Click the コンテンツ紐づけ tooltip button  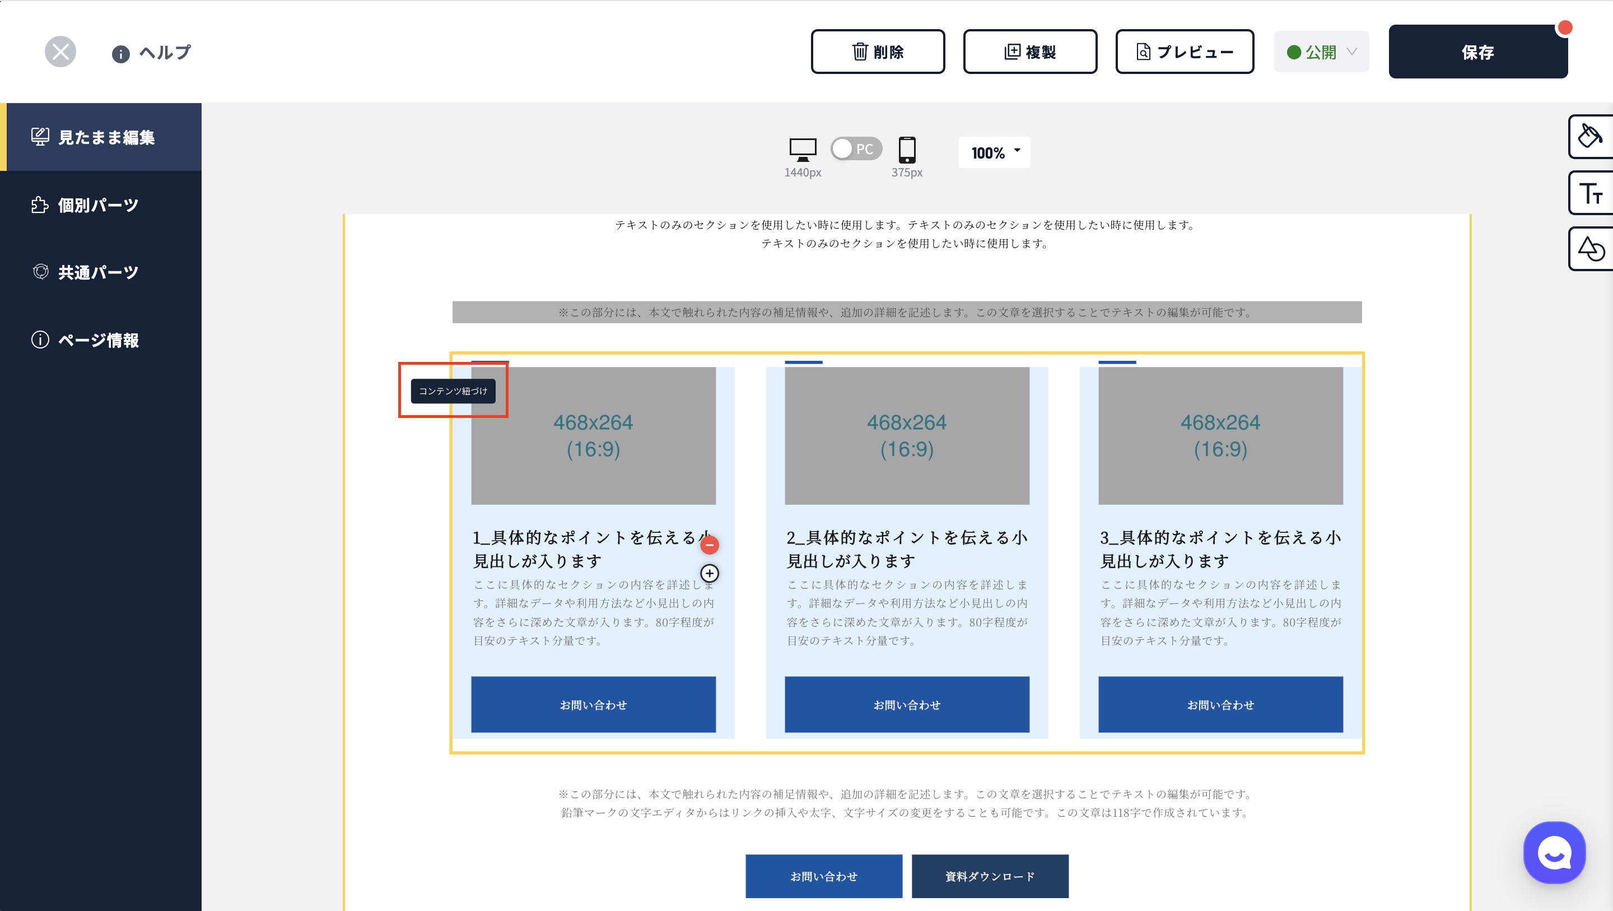pyautogui.click(x=453, y=391)
